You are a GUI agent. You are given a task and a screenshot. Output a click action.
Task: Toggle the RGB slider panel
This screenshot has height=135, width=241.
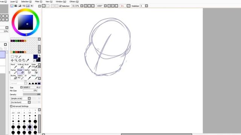pos(16,6)
